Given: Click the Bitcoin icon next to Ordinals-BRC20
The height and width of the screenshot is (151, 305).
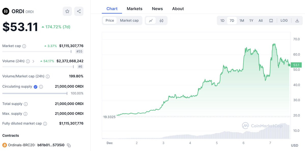Looking at the screenshot, I should point(5,145).
